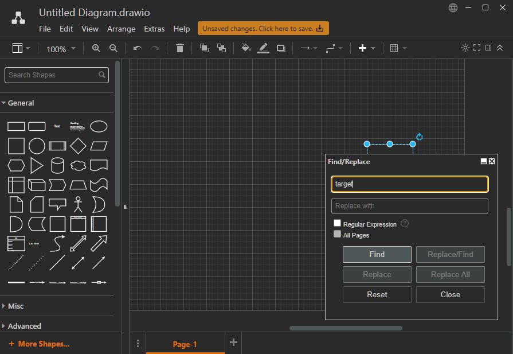
Task: Select the Cloud shape
Action: tap(78, 165)
